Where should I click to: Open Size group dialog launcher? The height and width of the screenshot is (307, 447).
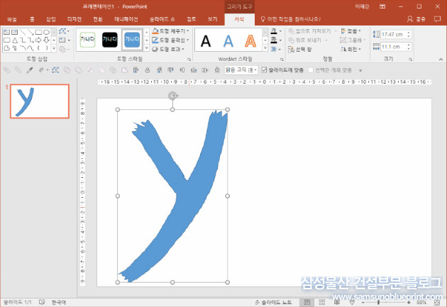411,60
